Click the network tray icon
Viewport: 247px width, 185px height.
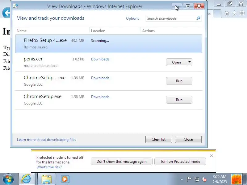[196, 179]
